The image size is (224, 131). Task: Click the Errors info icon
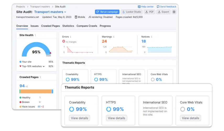70,37
